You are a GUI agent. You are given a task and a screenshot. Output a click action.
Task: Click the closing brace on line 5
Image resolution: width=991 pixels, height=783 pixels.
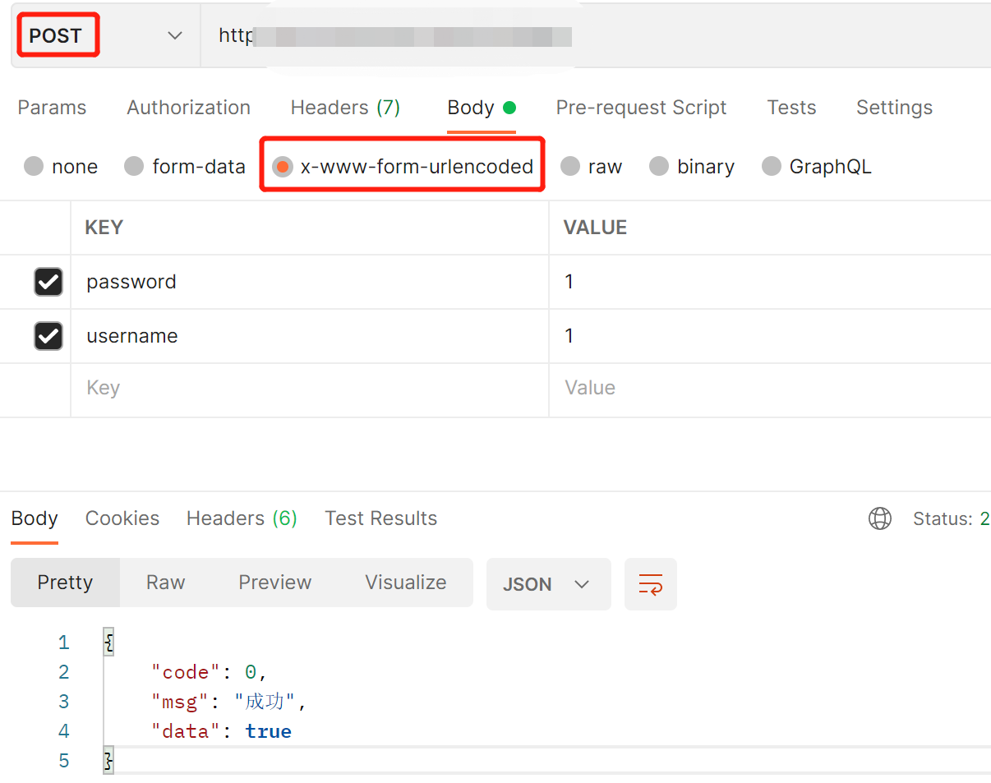click(108, 761)
